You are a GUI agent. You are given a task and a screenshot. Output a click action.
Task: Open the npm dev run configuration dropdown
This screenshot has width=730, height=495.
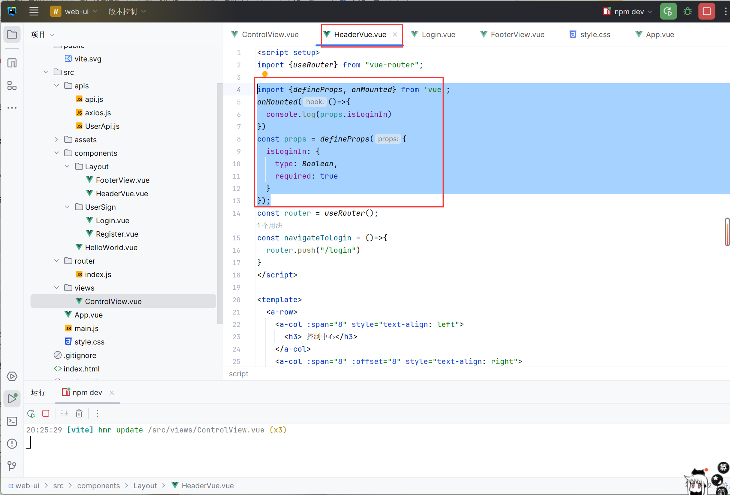628,12
